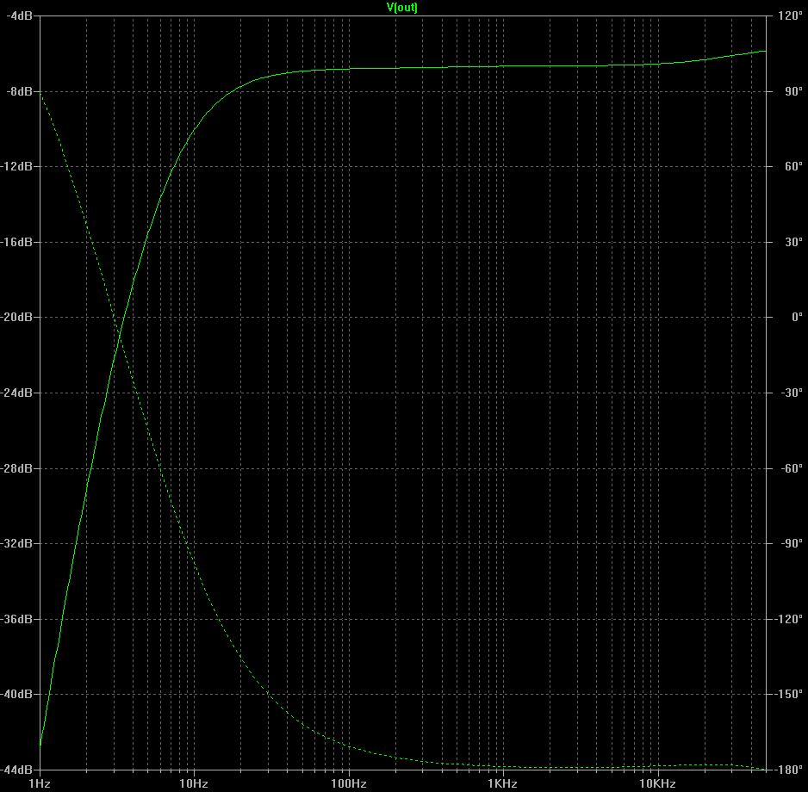This screenshot has width=808, height=792.
Task: Click the -90° phase axis label
Action: tap(792, 543)
